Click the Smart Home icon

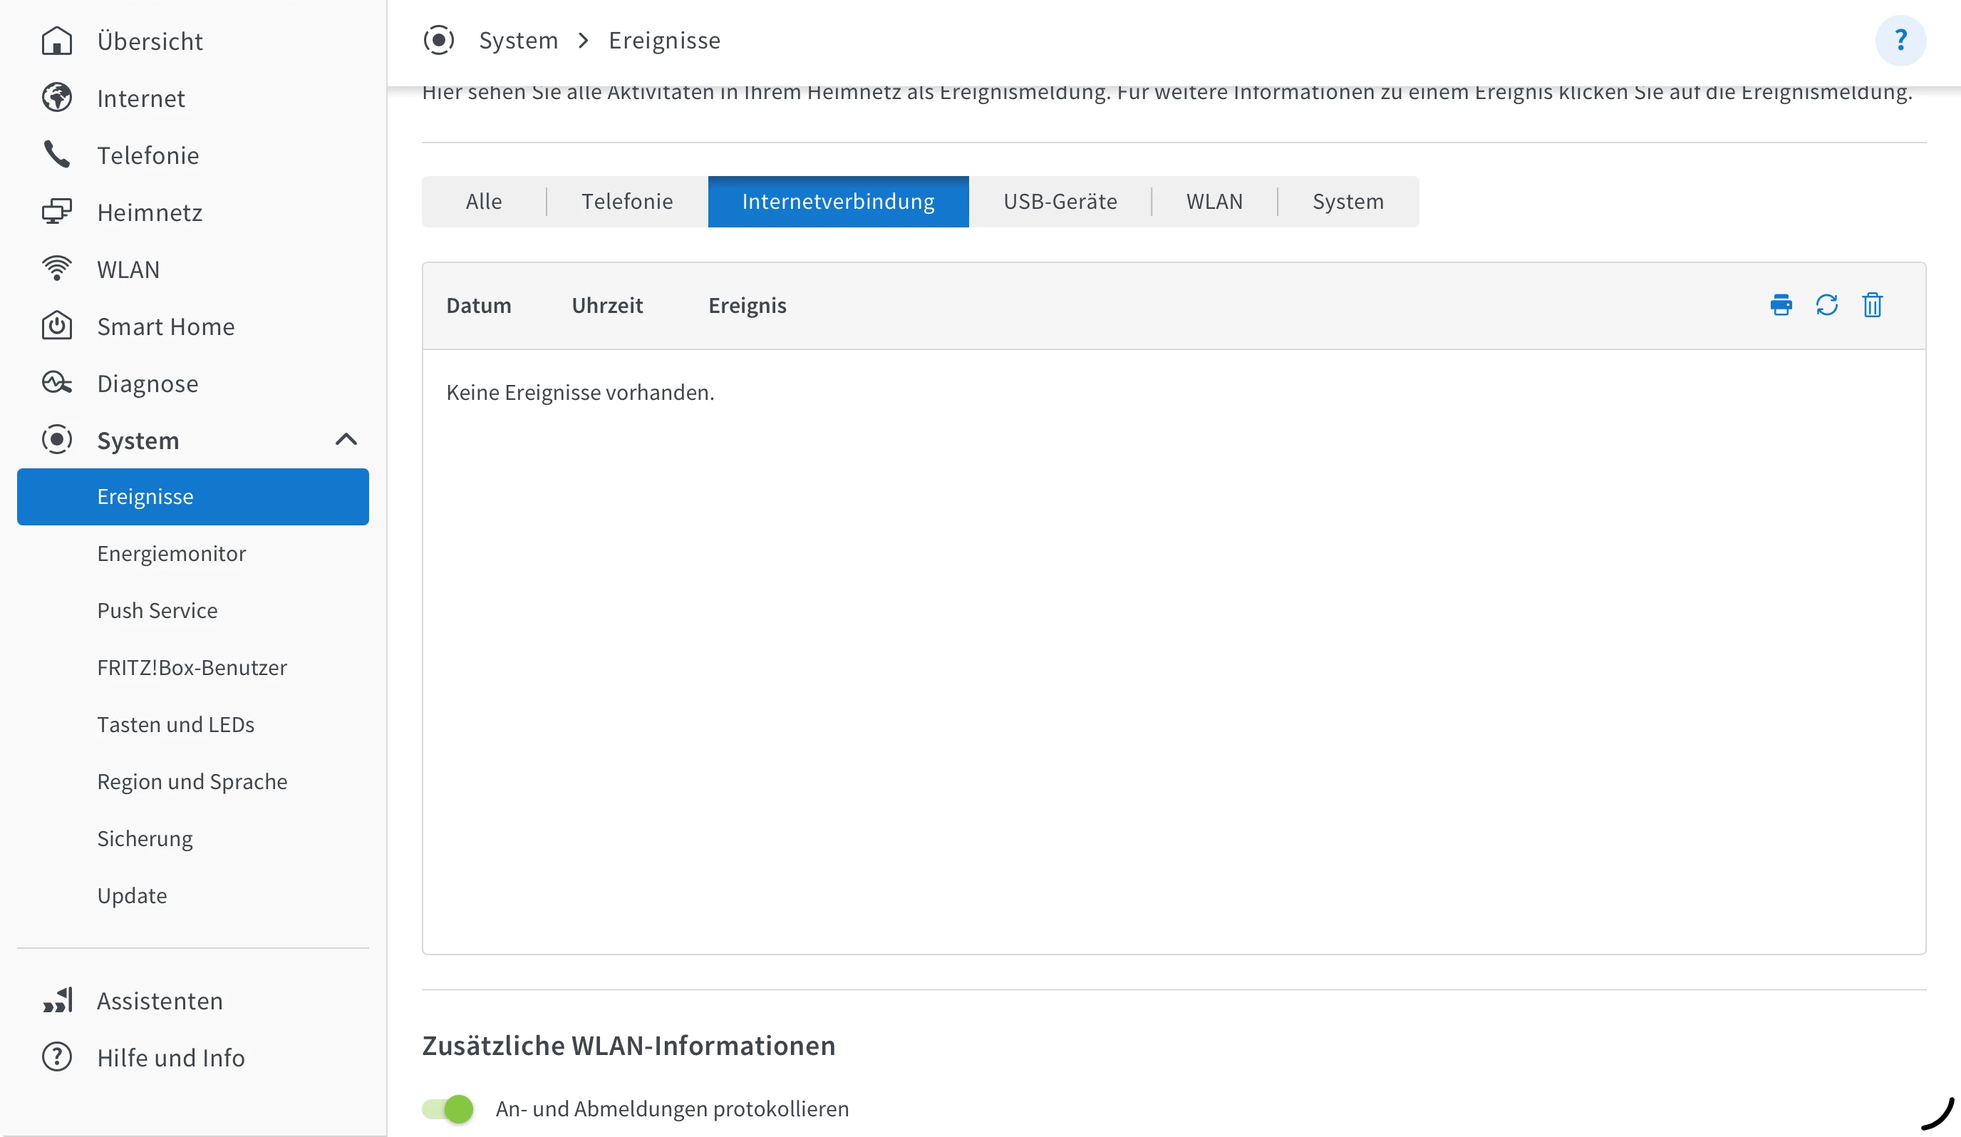pyautogui.click(x=57, y=326)
